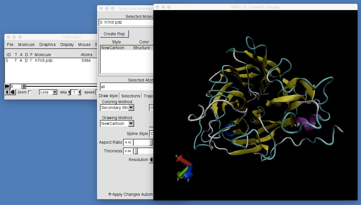Click the Resolution decrement arrow
Viewport: 361px width, 205px height.
pyautogui.click(x=151, y=160)
